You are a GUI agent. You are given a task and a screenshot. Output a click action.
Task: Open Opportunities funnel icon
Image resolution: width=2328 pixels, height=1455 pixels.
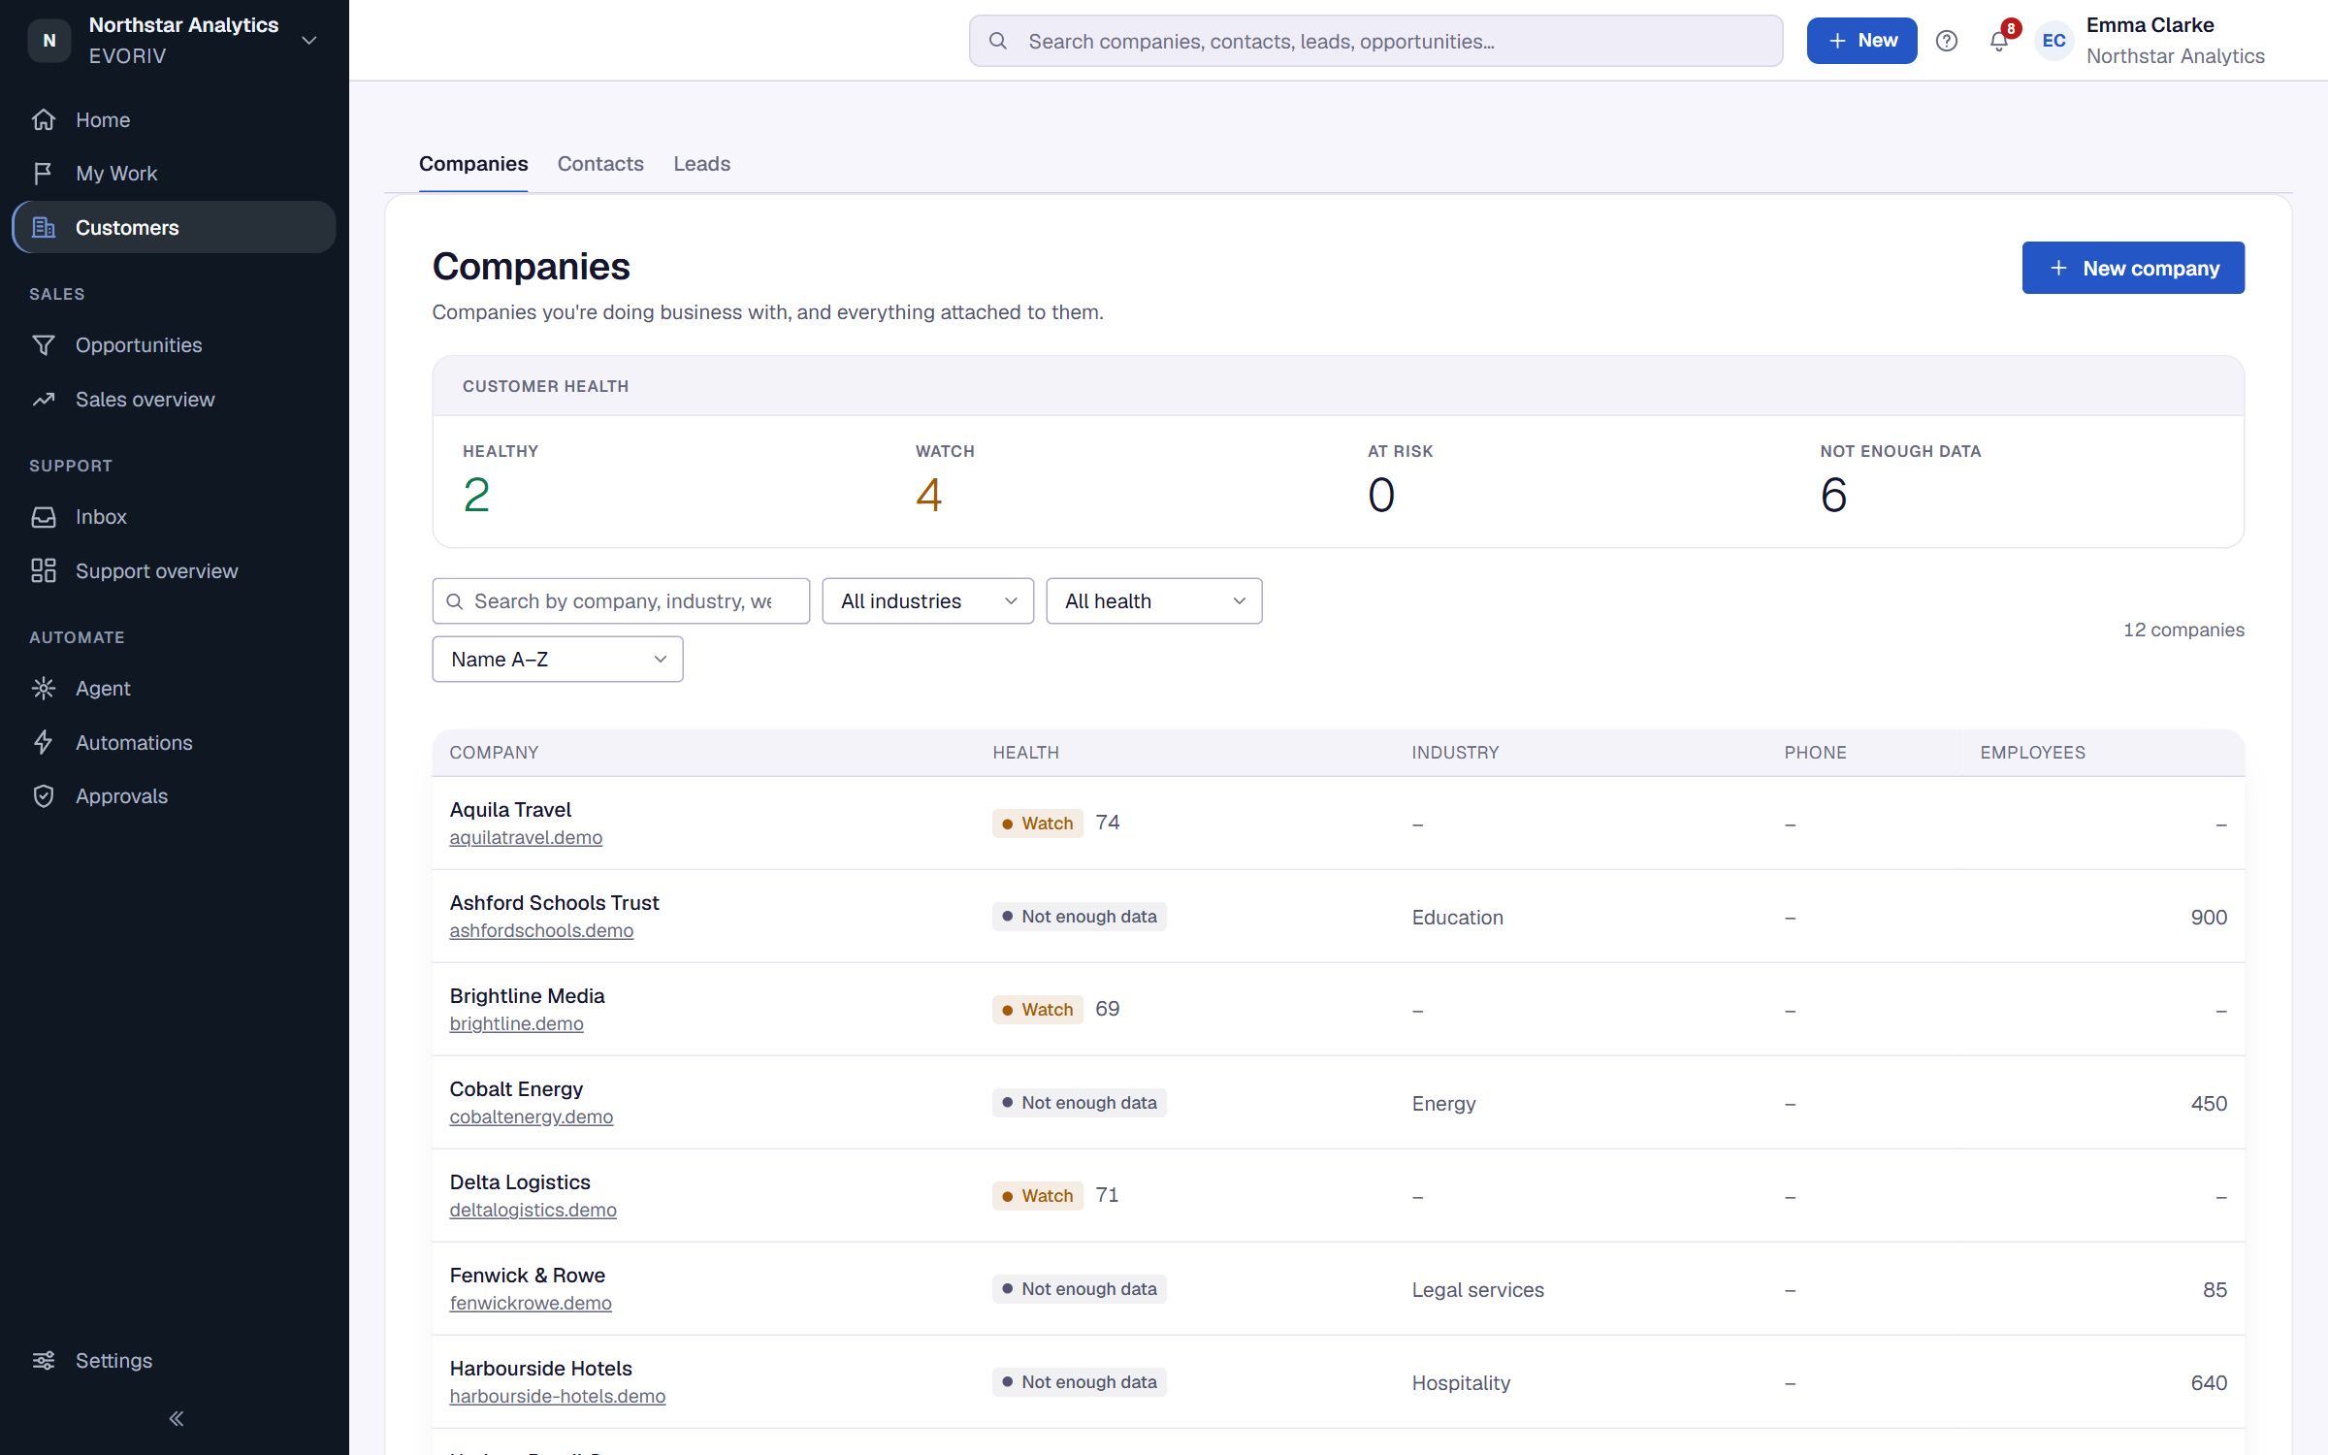[x=44, y=345]
